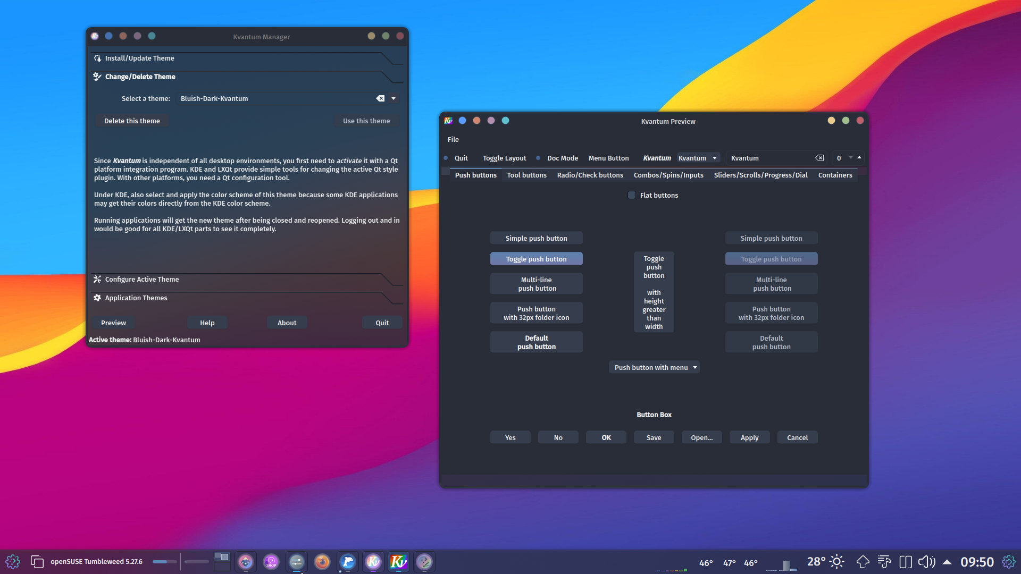Click the gear icon beside the clock
The width and height of the screenshot is (1021, 574).
[x=1008, y=562]
